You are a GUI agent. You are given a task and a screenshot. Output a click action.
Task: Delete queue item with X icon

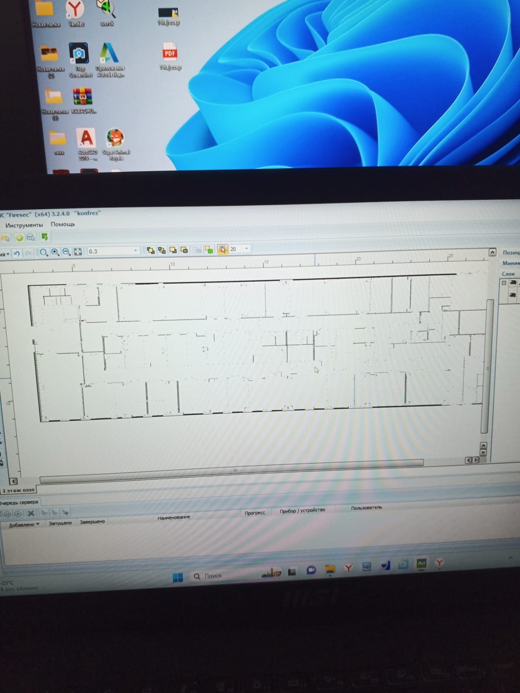(x=30, y=513)
